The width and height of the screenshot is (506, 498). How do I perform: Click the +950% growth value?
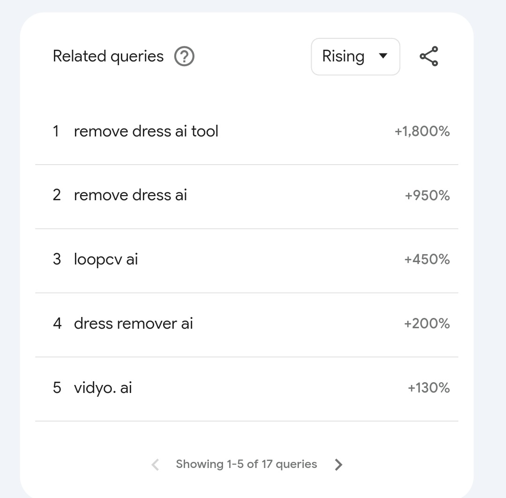pyautogui.click(x=427, y=196)
